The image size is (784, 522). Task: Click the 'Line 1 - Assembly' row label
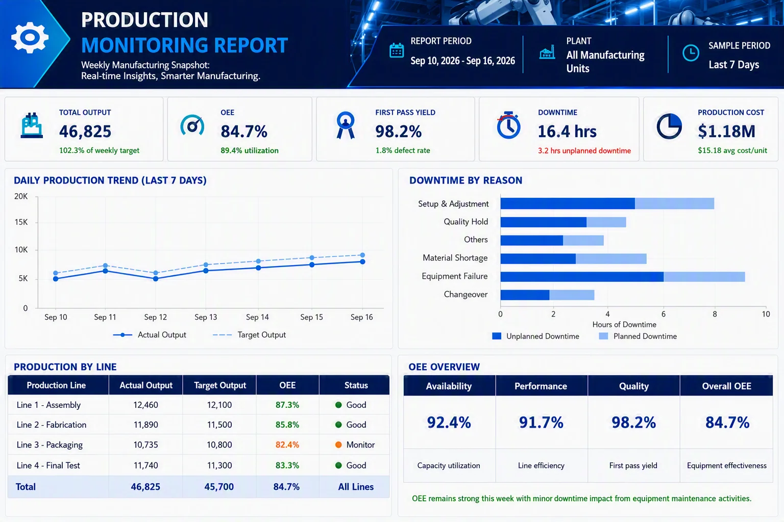[x=48, y=405]
